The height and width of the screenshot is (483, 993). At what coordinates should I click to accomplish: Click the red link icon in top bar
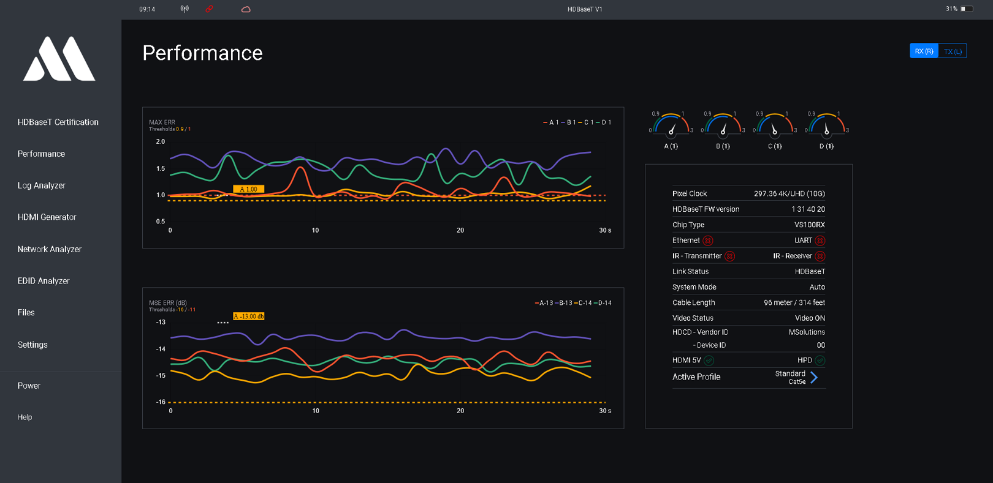(x=209, y=9)
